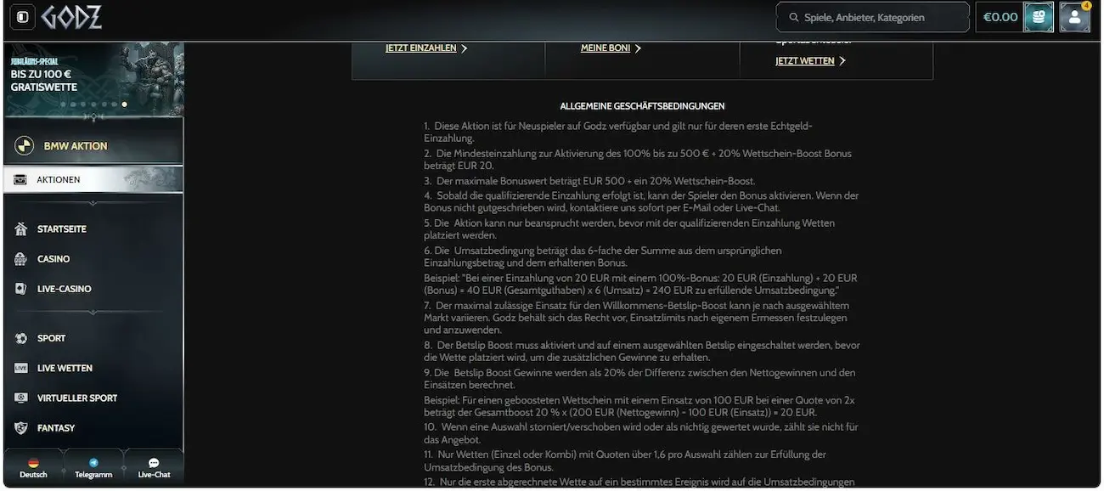Select the Fantasy shield icon

tap(21, 428)
